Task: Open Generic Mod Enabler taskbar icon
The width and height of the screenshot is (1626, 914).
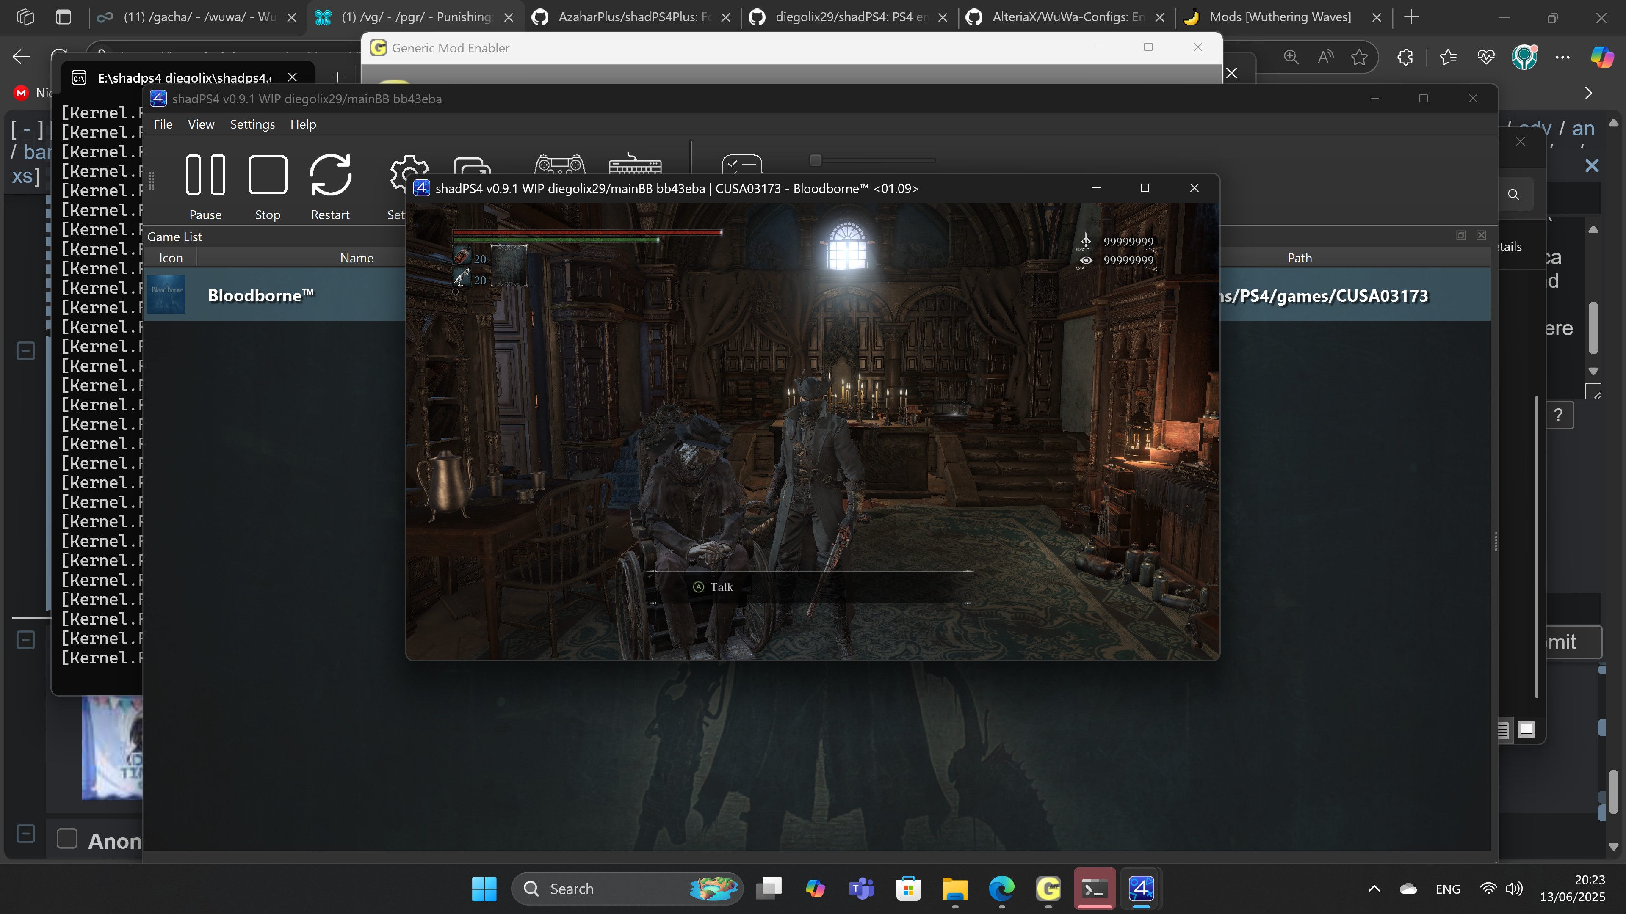Action: (1048, 889)
